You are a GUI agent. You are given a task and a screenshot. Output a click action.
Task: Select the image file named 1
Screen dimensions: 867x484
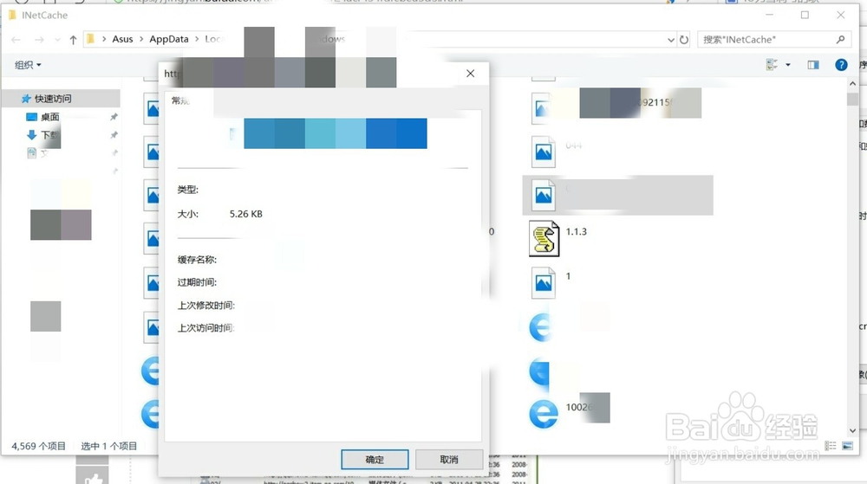(543, 282)
